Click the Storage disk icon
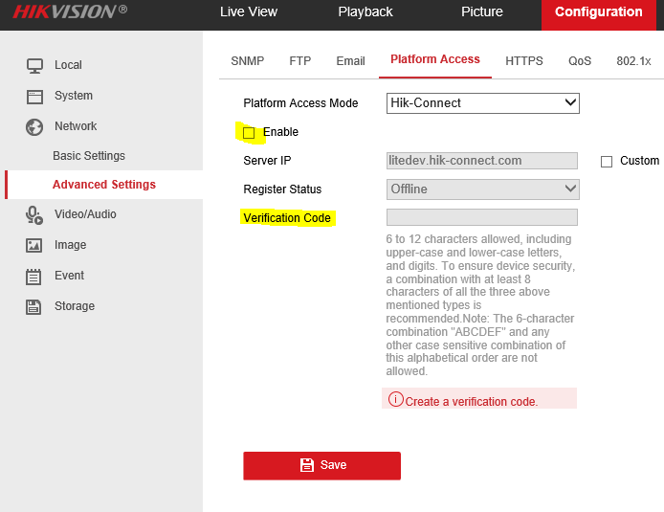 coord(35,306)
